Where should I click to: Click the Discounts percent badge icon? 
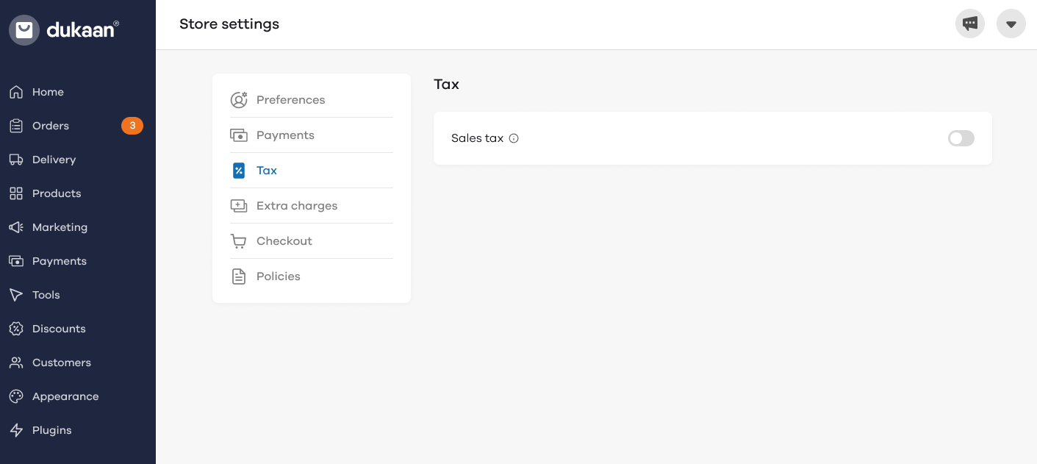point(16,329)
